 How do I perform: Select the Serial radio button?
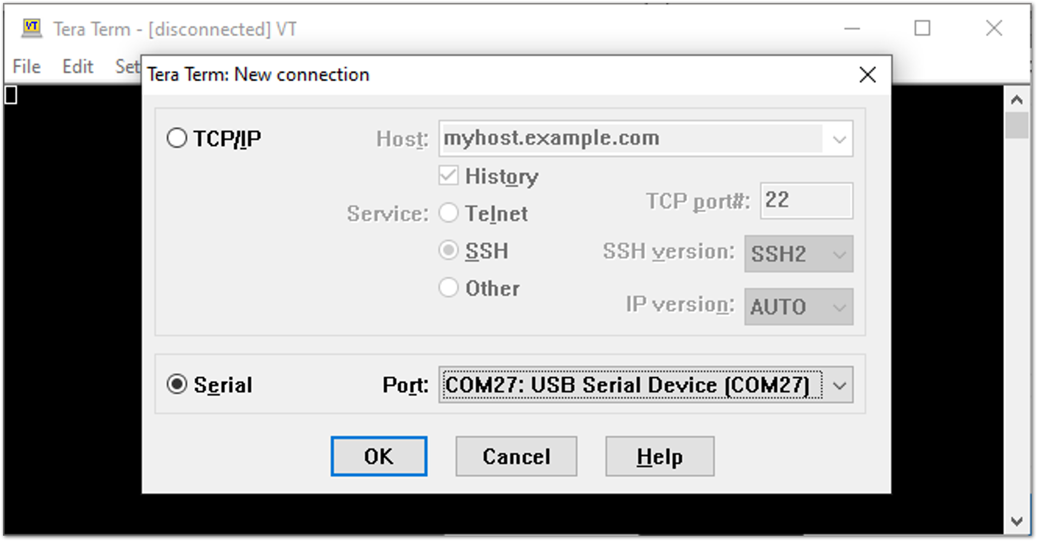tap(177, 384)
